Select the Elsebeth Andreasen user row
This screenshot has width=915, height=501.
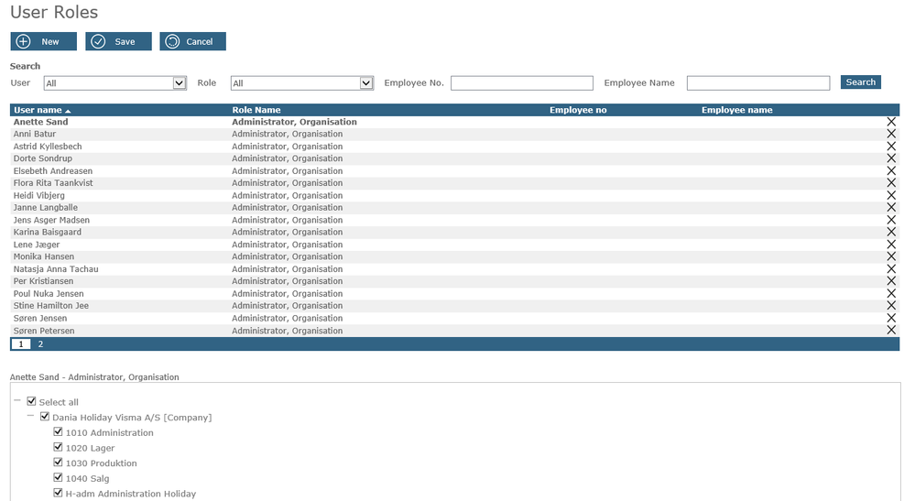[x=454, y=171]
